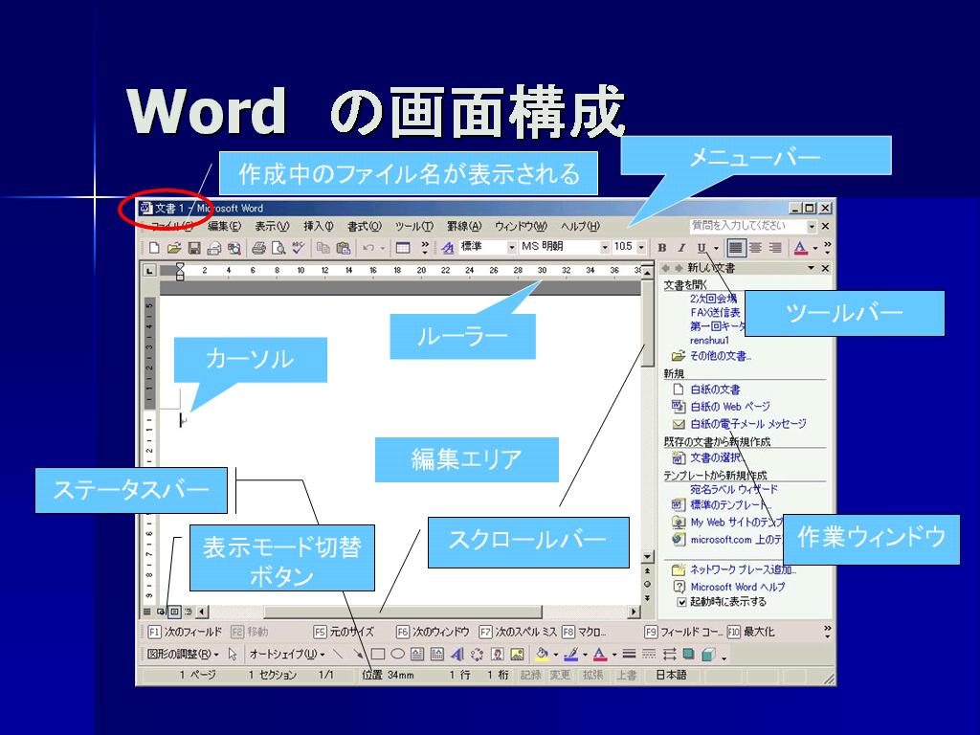Open the Styles and Formatting icon
Image resolution: width=980 pixels, height=735 pixels.
448,248
